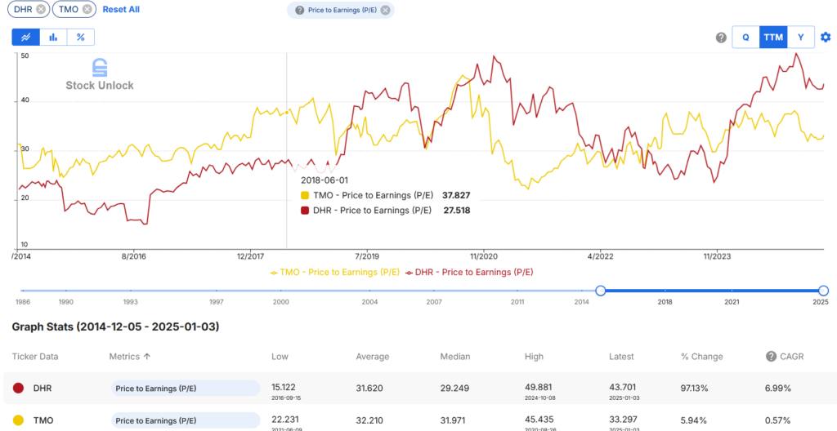The height and width of the screenshot is (431, 837).
Task: Click TMO yellow color dot
Action: [x=19, y=420]
